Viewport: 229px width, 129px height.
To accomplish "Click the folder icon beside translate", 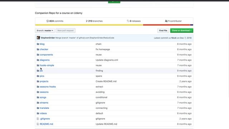I will pos(38,108).
